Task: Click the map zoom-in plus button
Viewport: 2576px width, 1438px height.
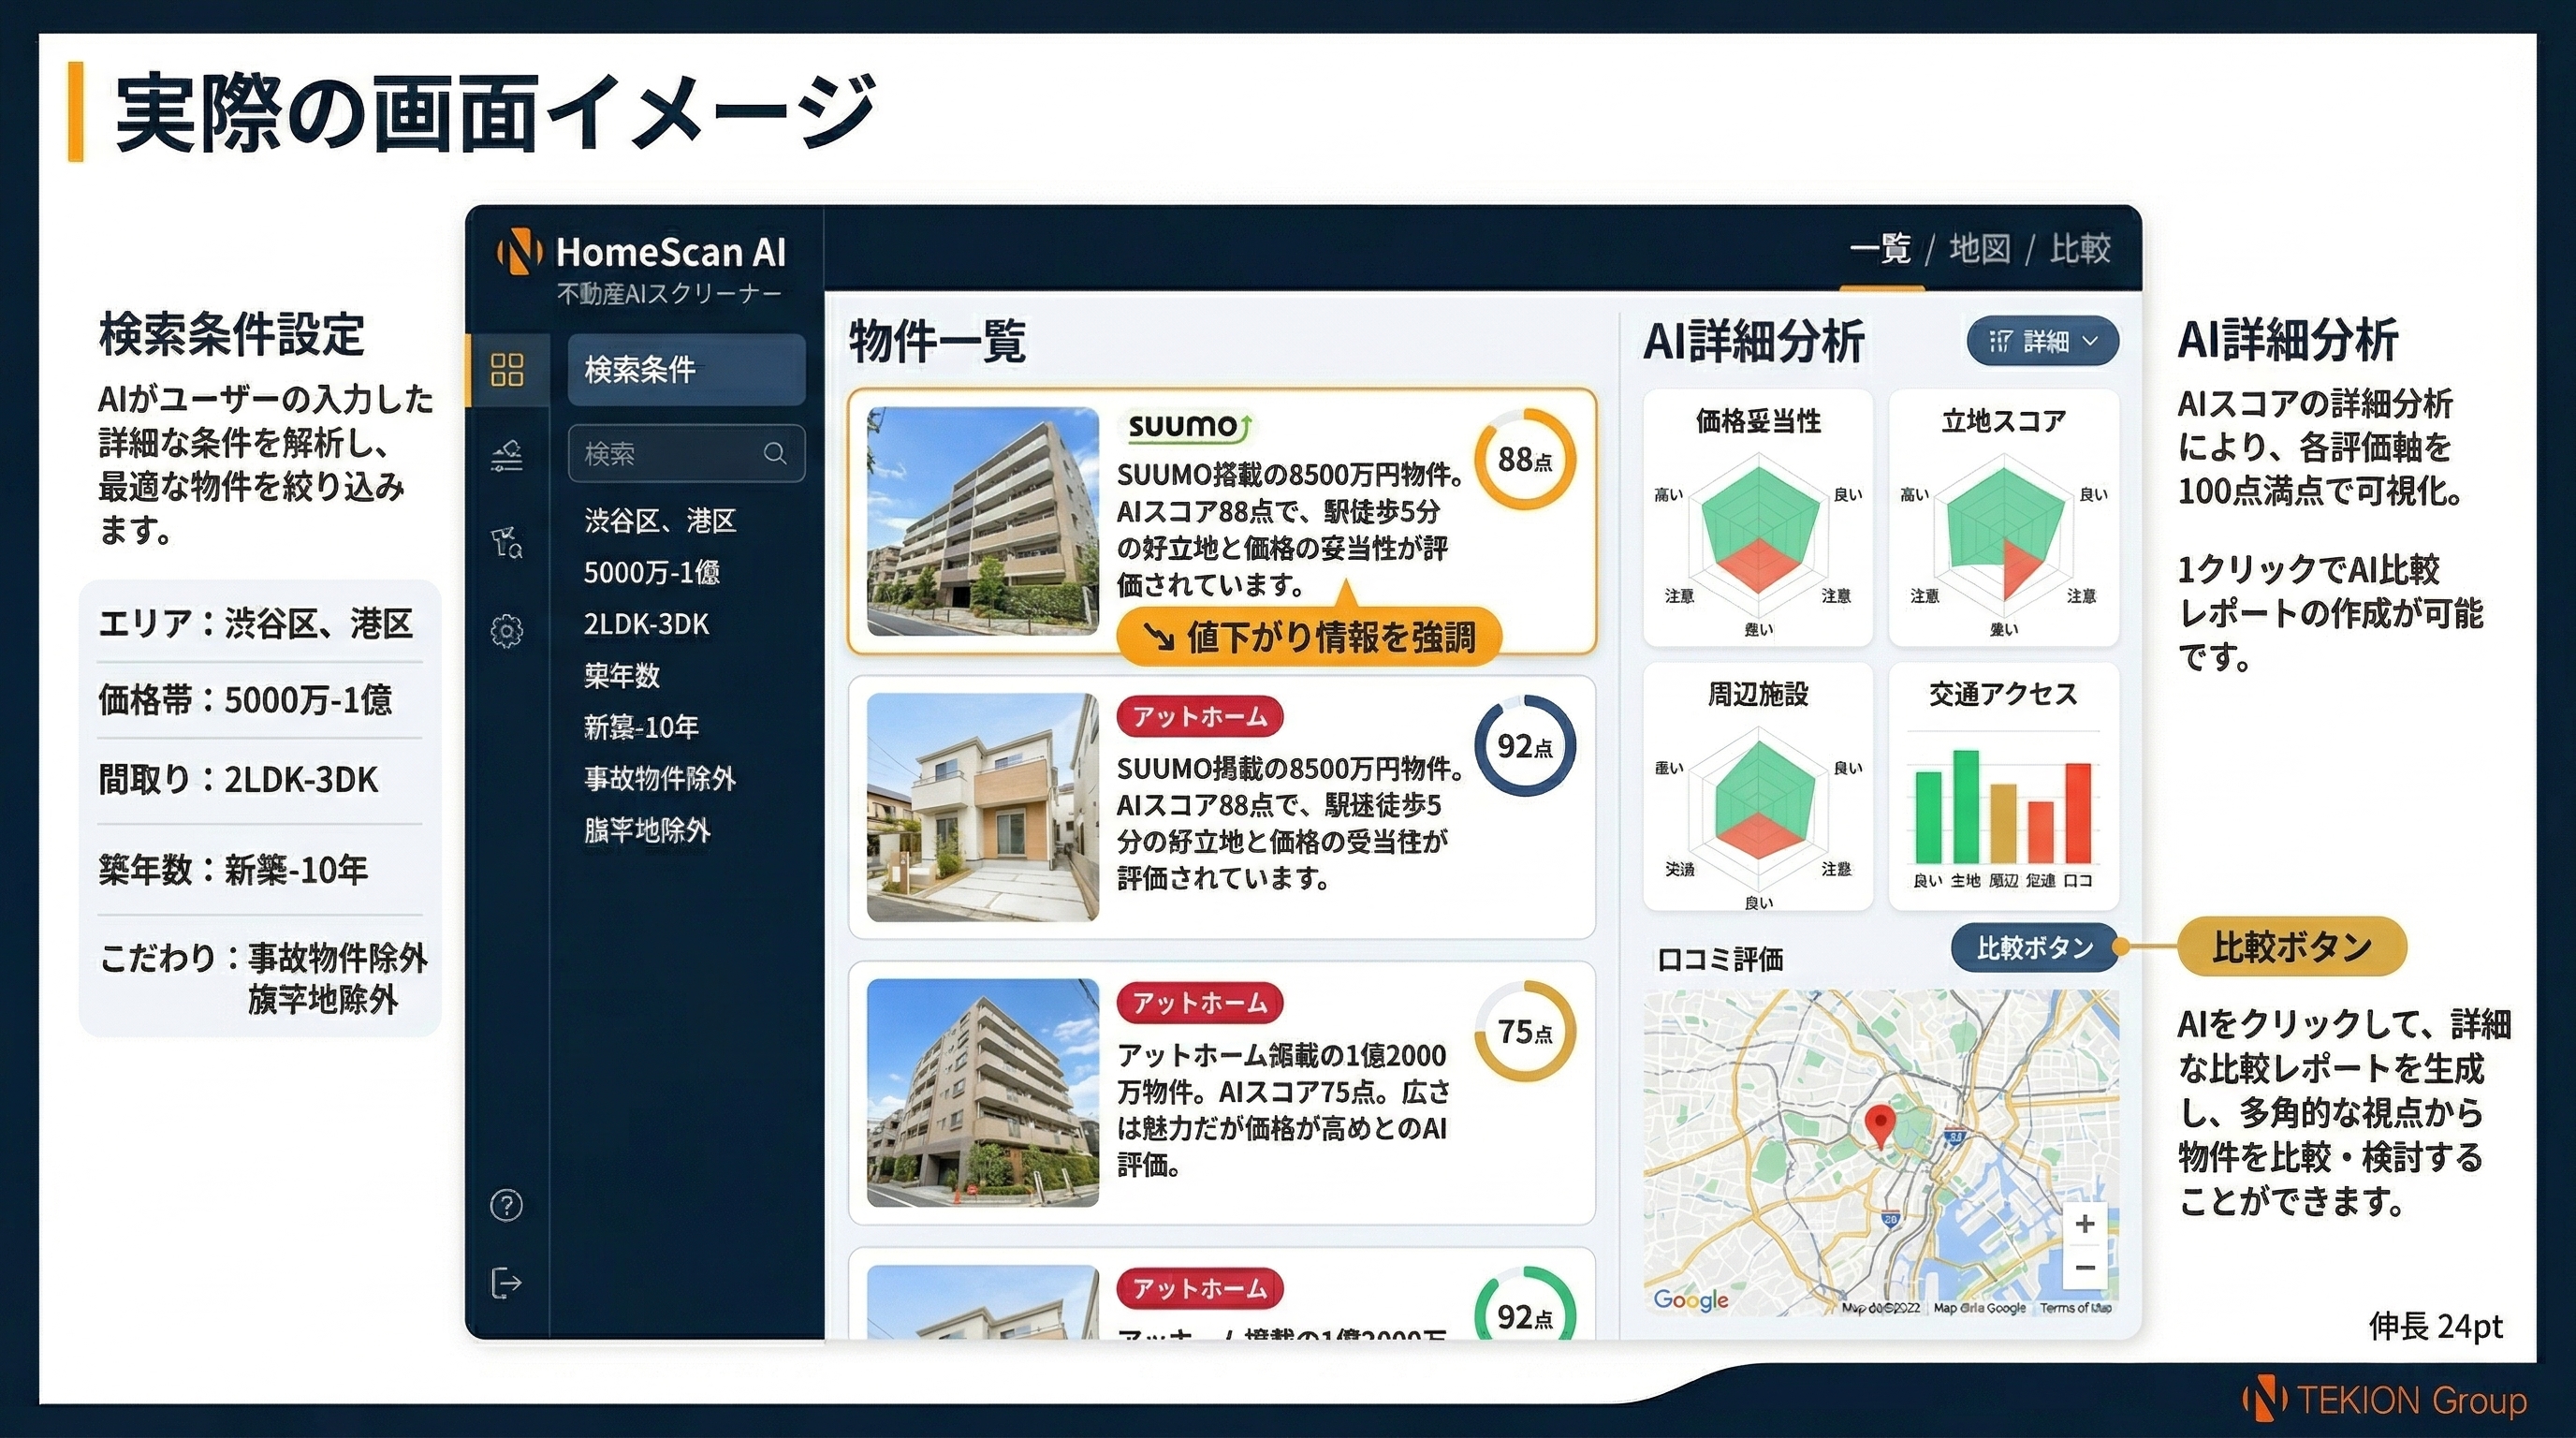Action: [2085, 1223]
